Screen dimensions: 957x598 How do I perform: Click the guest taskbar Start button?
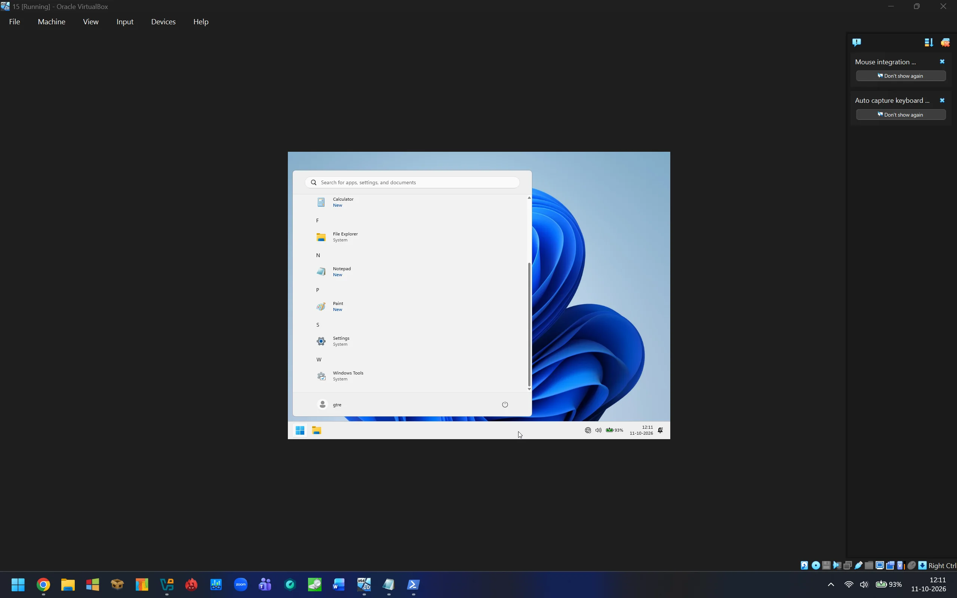(300, 430)
